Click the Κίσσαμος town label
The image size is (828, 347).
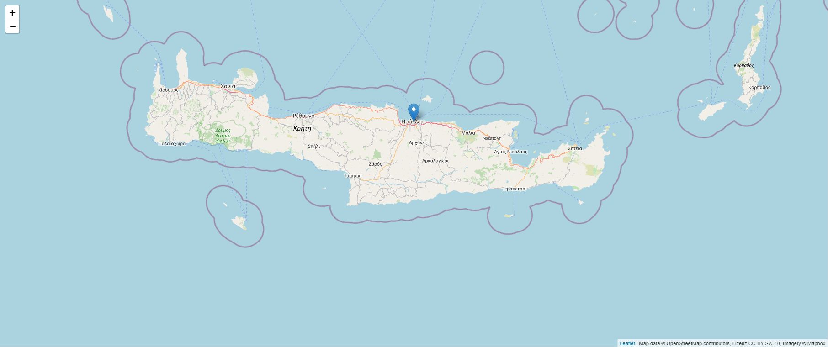coord(168,90)
